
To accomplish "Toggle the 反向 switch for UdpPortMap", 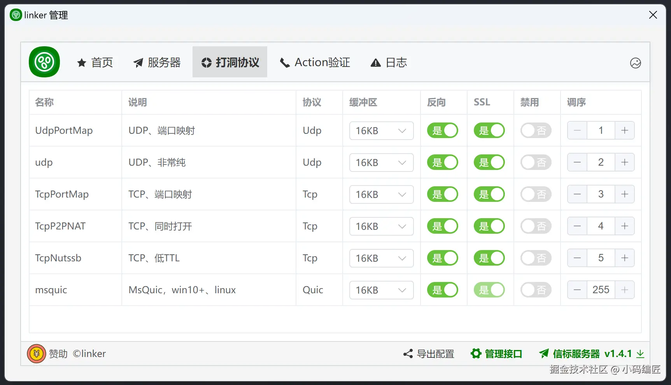I will click(443, 131).
